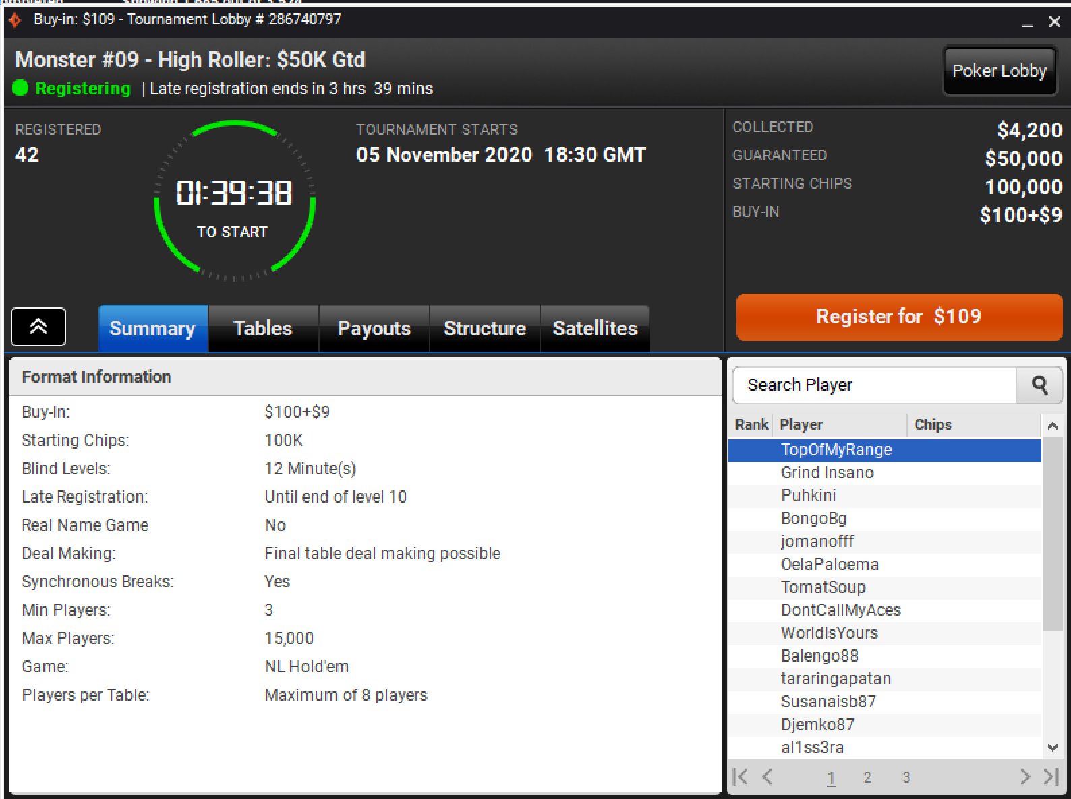Click 'Until end of level 10' value

pos(335,497)
